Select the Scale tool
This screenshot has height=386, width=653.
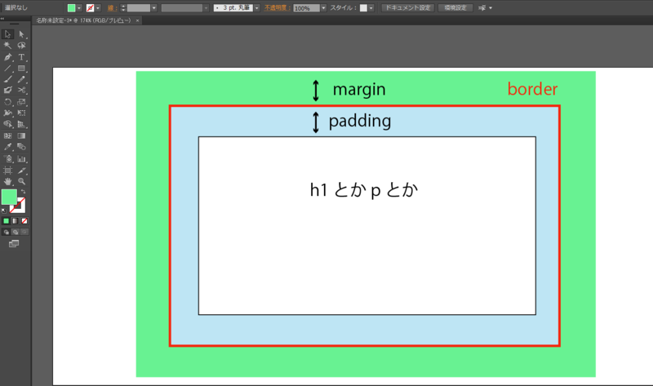(x=21, y=102)
